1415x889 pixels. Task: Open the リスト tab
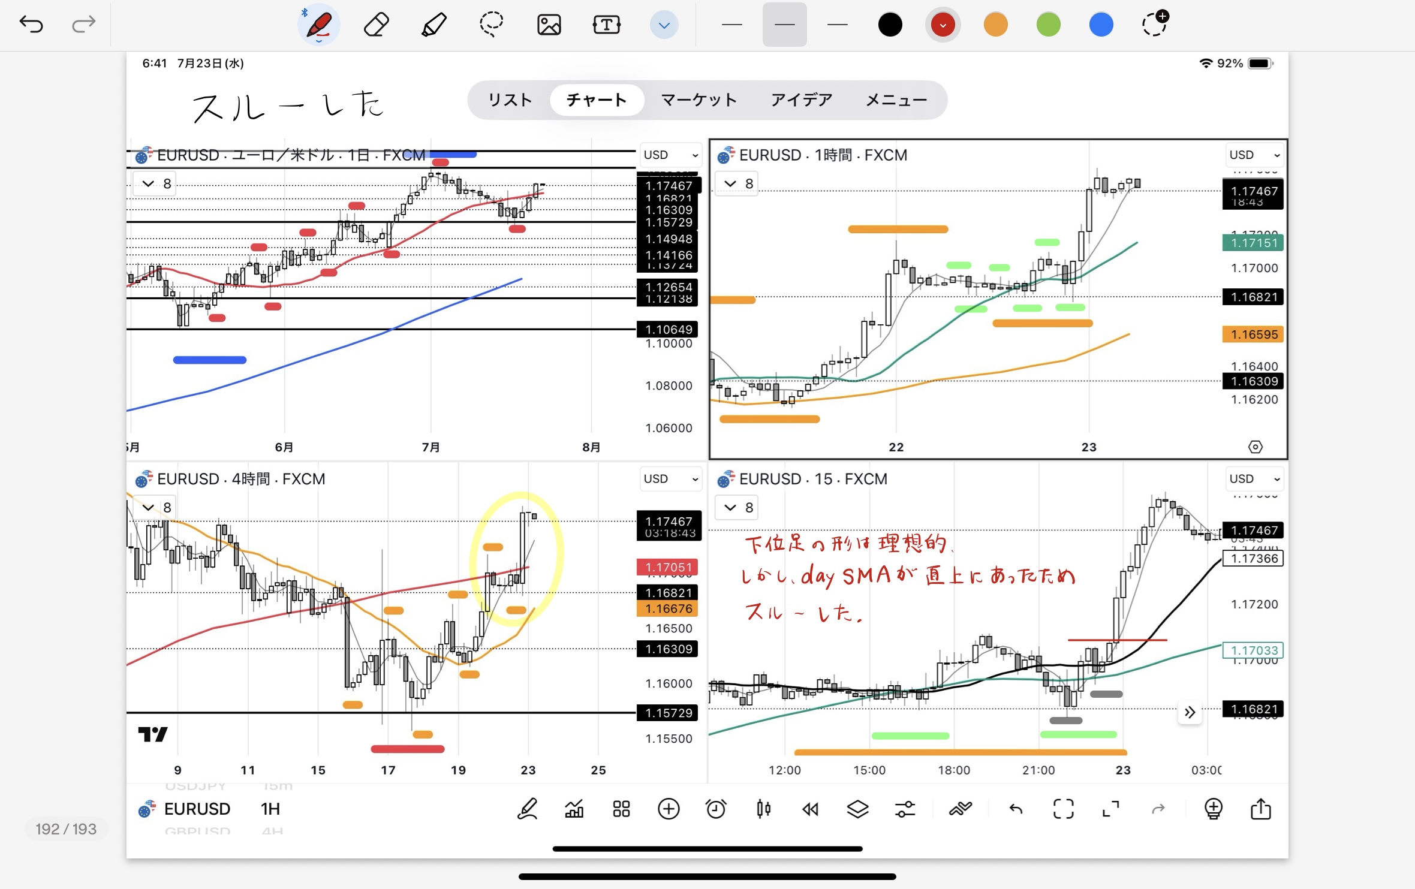pos(510,100)
